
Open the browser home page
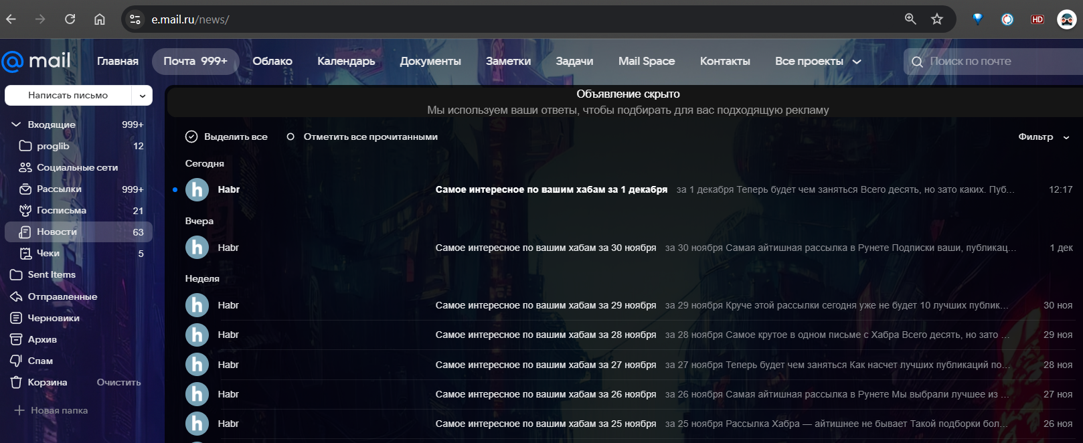coord(99,19)
